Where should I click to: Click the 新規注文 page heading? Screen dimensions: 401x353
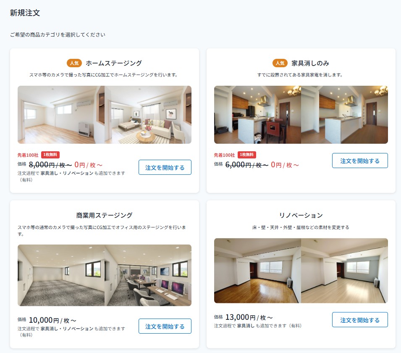coord(25,13)
